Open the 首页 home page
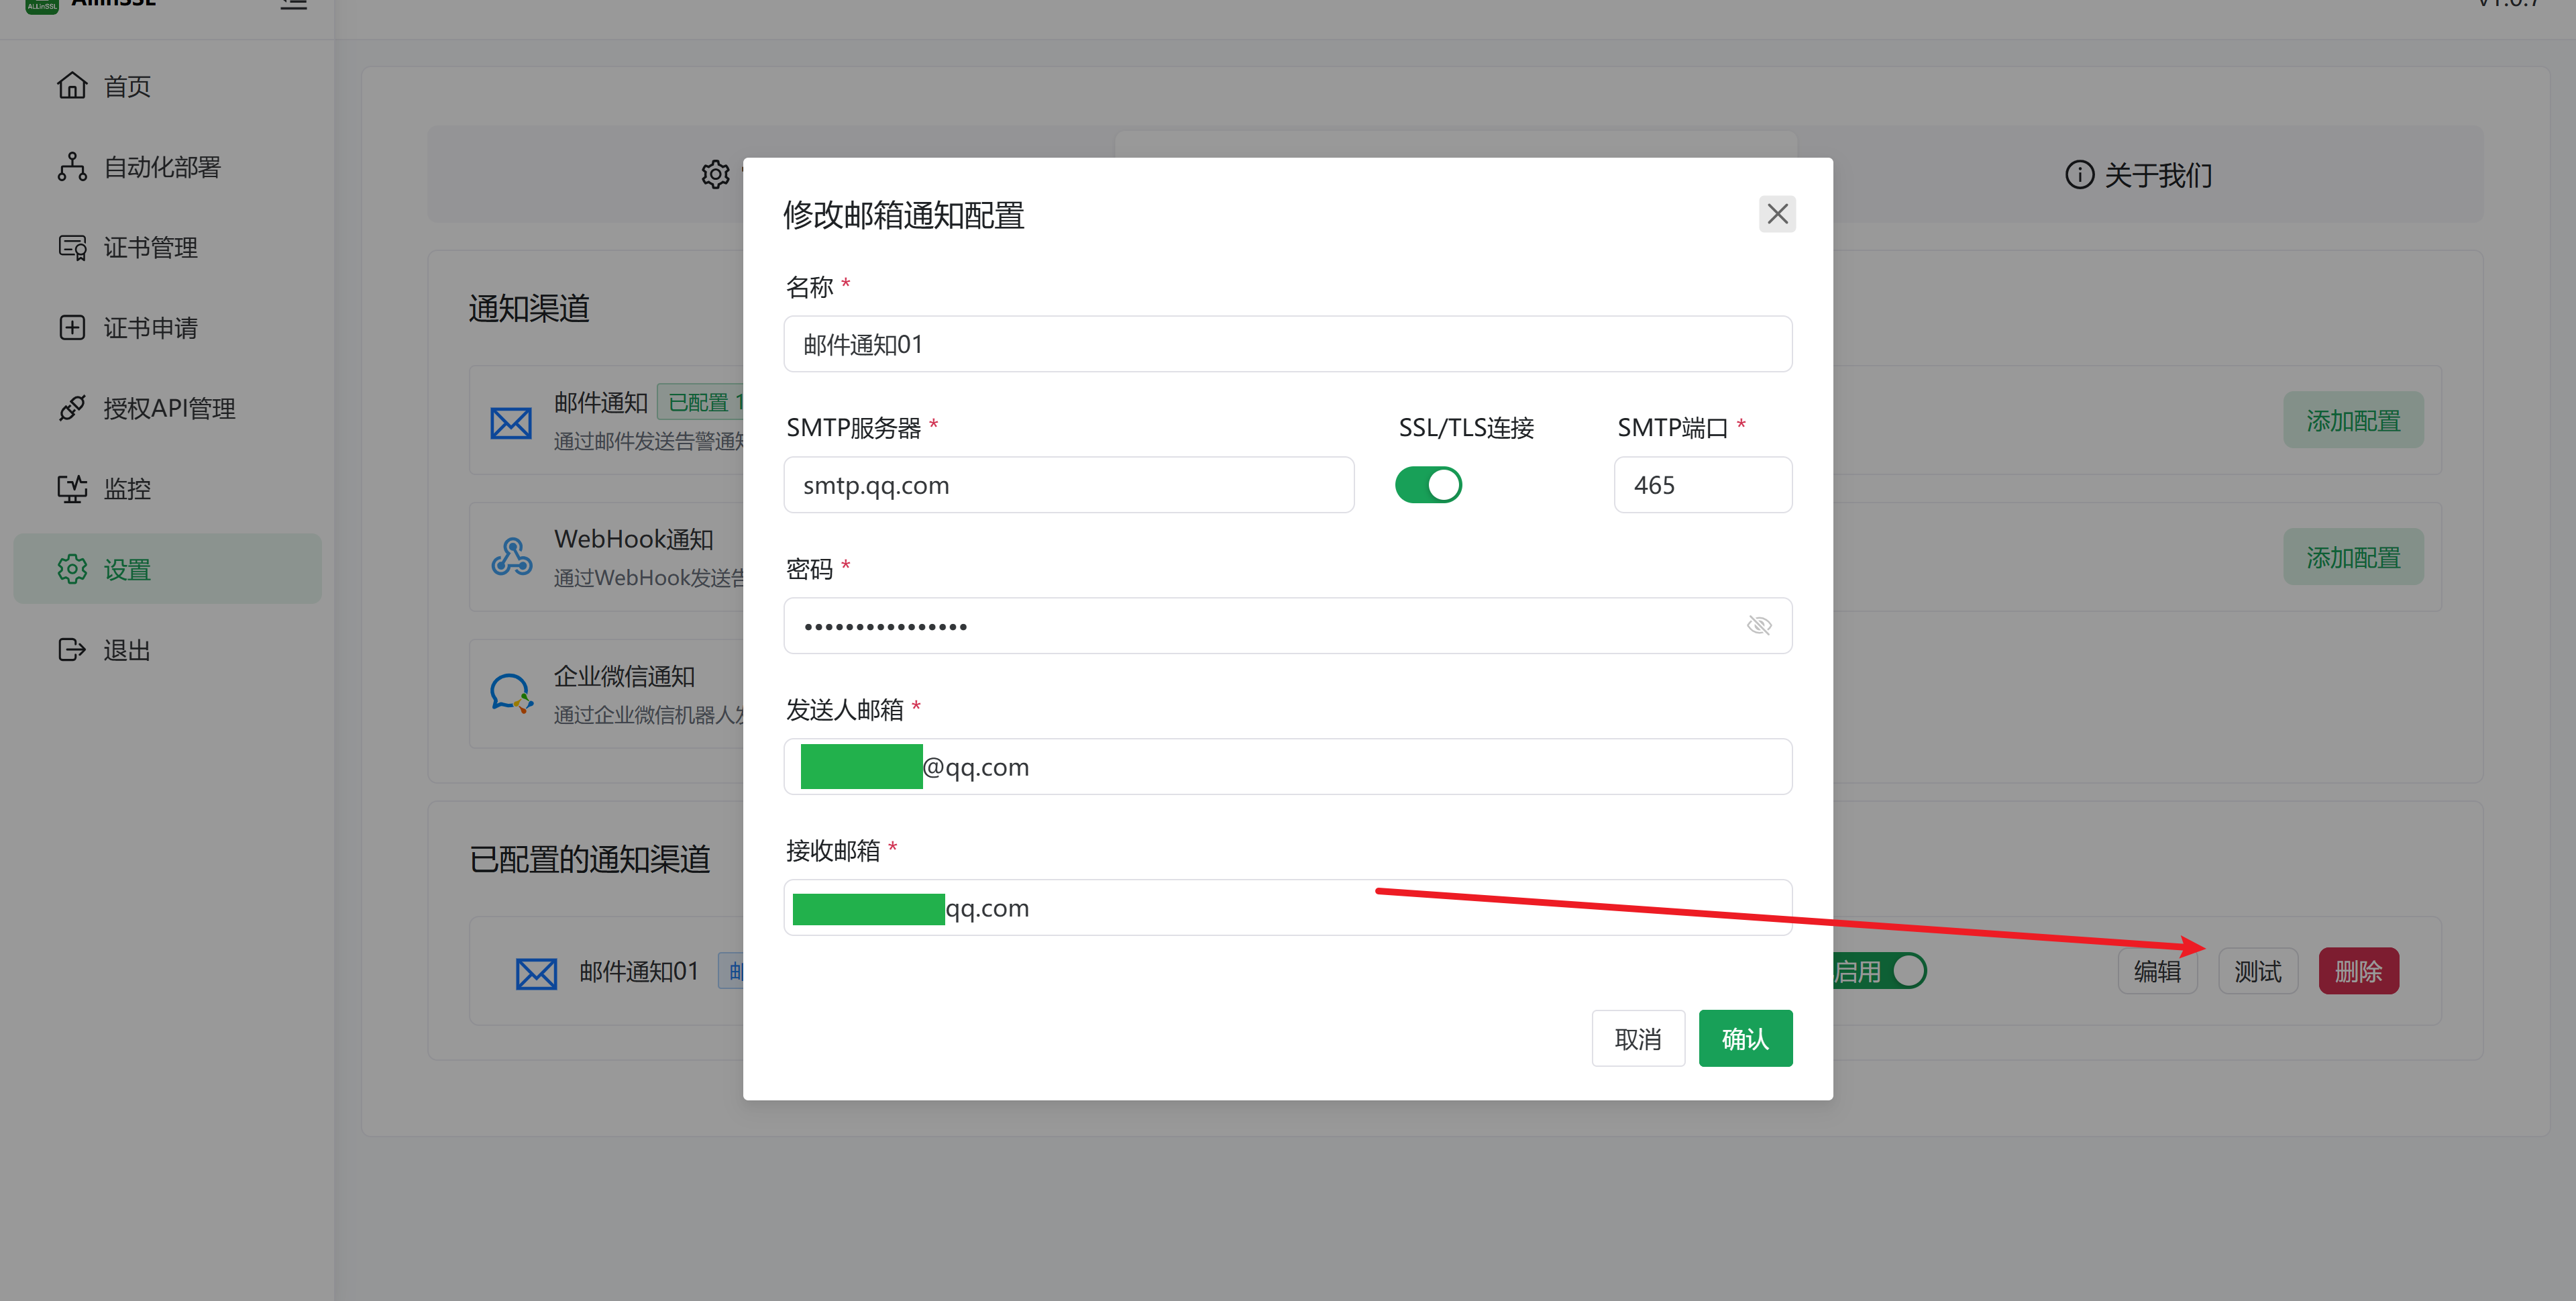Image resolution: width=2576 pixels, height=1301 pixels. click(x=167, y=87)
